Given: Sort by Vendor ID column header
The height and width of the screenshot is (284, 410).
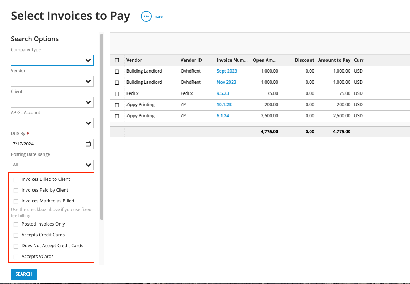Looking at the screenshot, I should 191,60.
